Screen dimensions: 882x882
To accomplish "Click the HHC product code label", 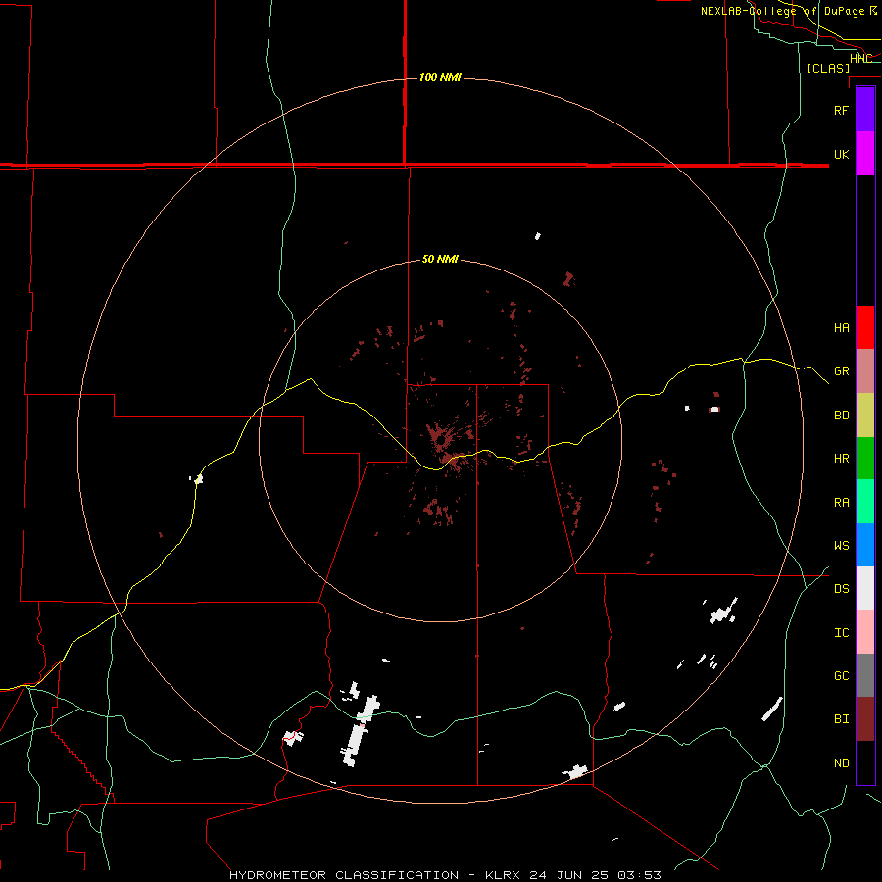I will pyautogui.click(x=860, y=59).
